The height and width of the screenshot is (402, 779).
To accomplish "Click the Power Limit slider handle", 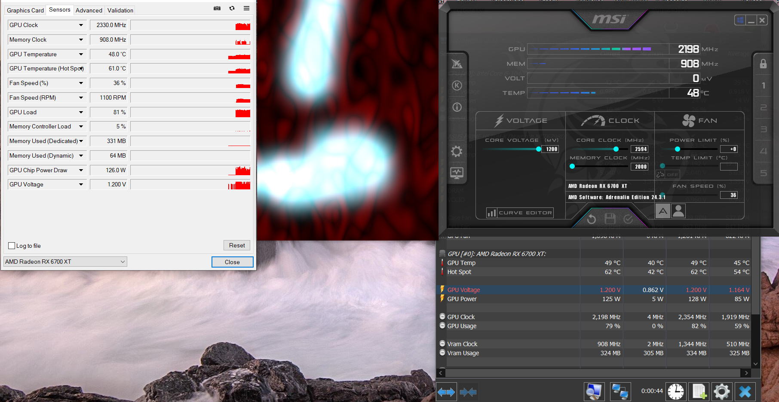I will tap(678, 149).
